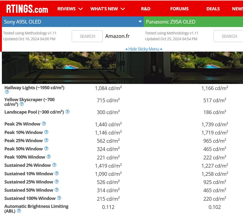The image size is (243, 220).
Task: Select Sony Landscape Pool value 300 cd/m²
Action: click(108, 112)
